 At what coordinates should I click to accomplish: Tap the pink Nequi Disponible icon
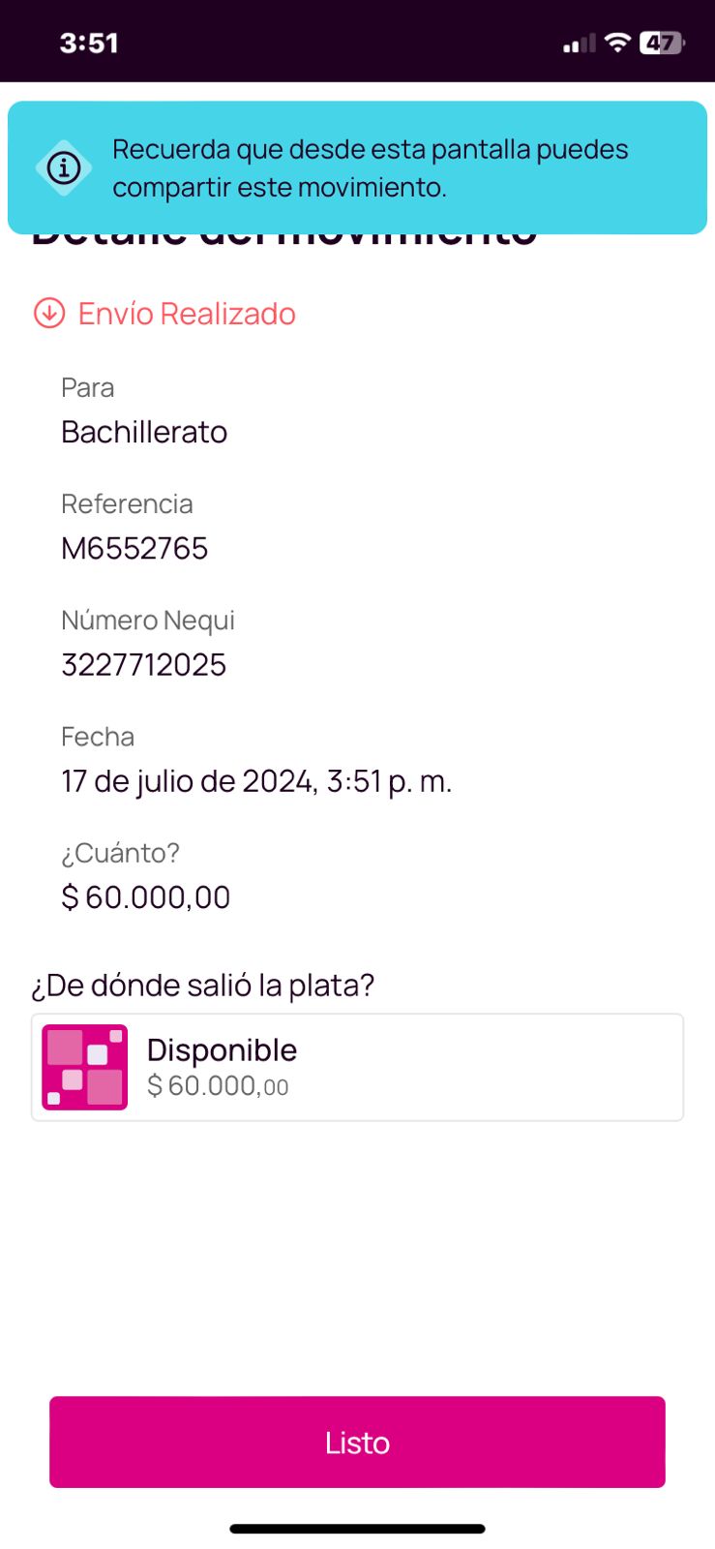(85, 1067)
